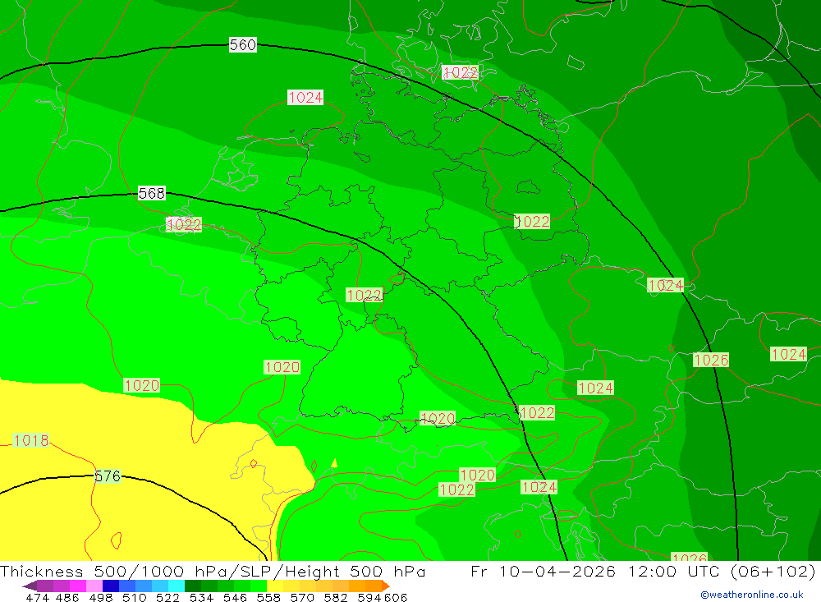This screenshot has width=821, height=602.
Task: Click the bright magenta swatch in the thickness legend
Action: coord(77,586)
